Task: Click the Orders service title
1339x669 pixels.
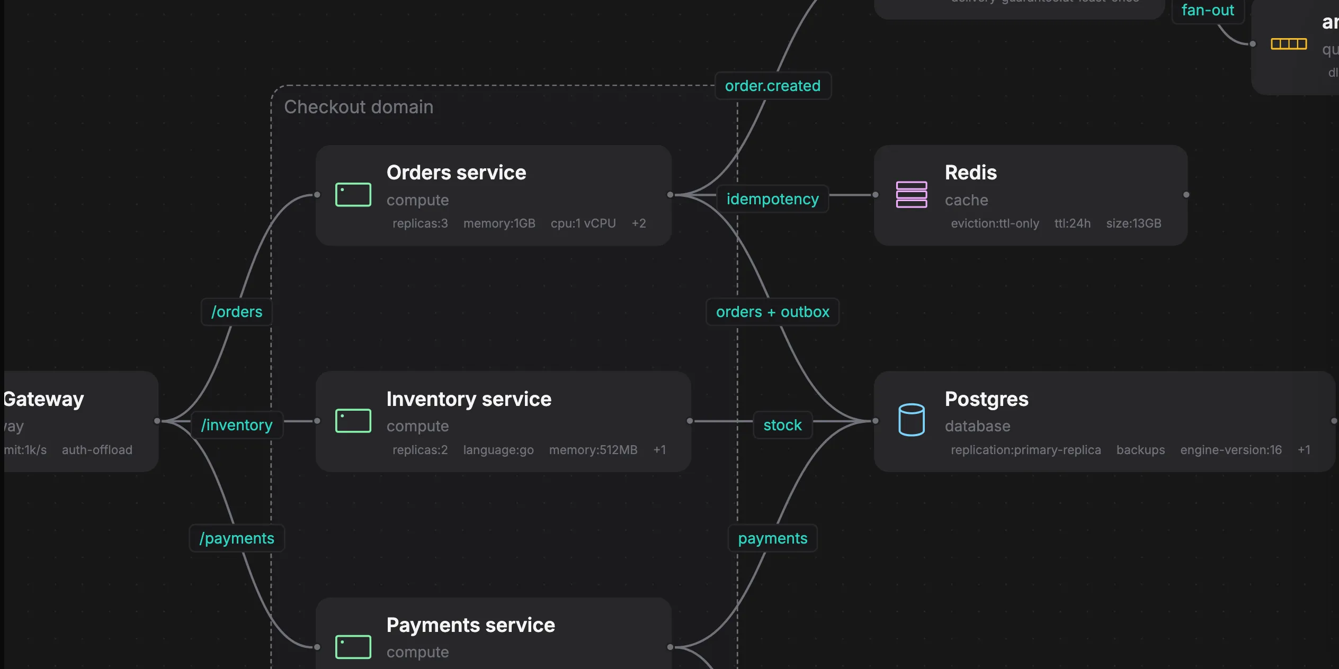Action: pyautogui.click(x=456, y=173)
